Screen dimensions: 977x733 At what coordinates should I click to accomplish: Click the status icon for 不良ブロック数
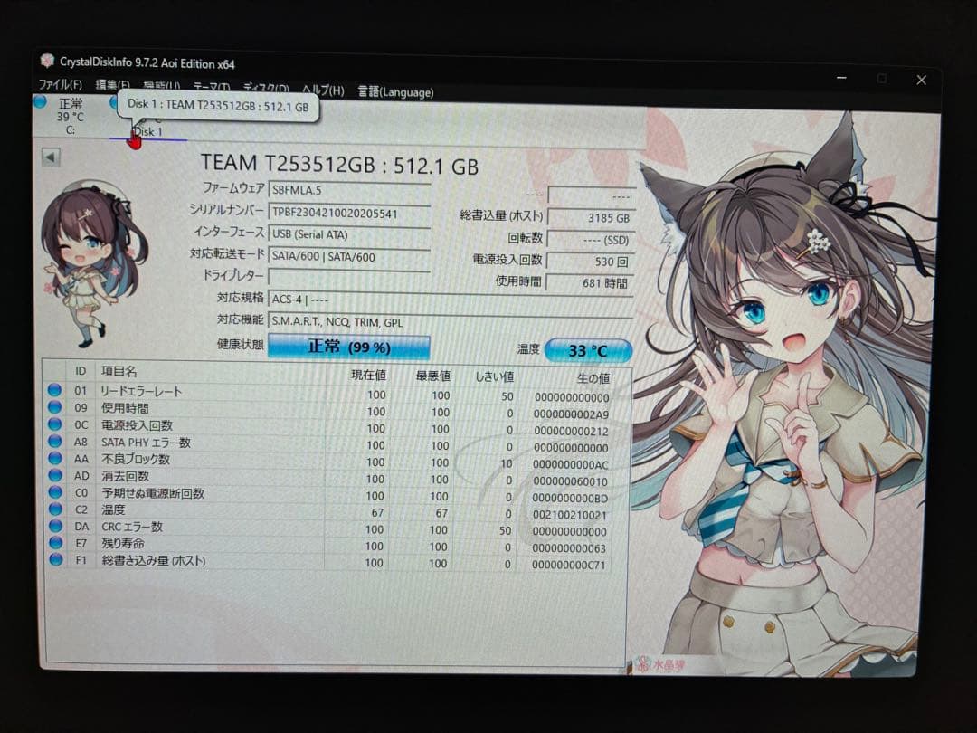pos(56,461)
